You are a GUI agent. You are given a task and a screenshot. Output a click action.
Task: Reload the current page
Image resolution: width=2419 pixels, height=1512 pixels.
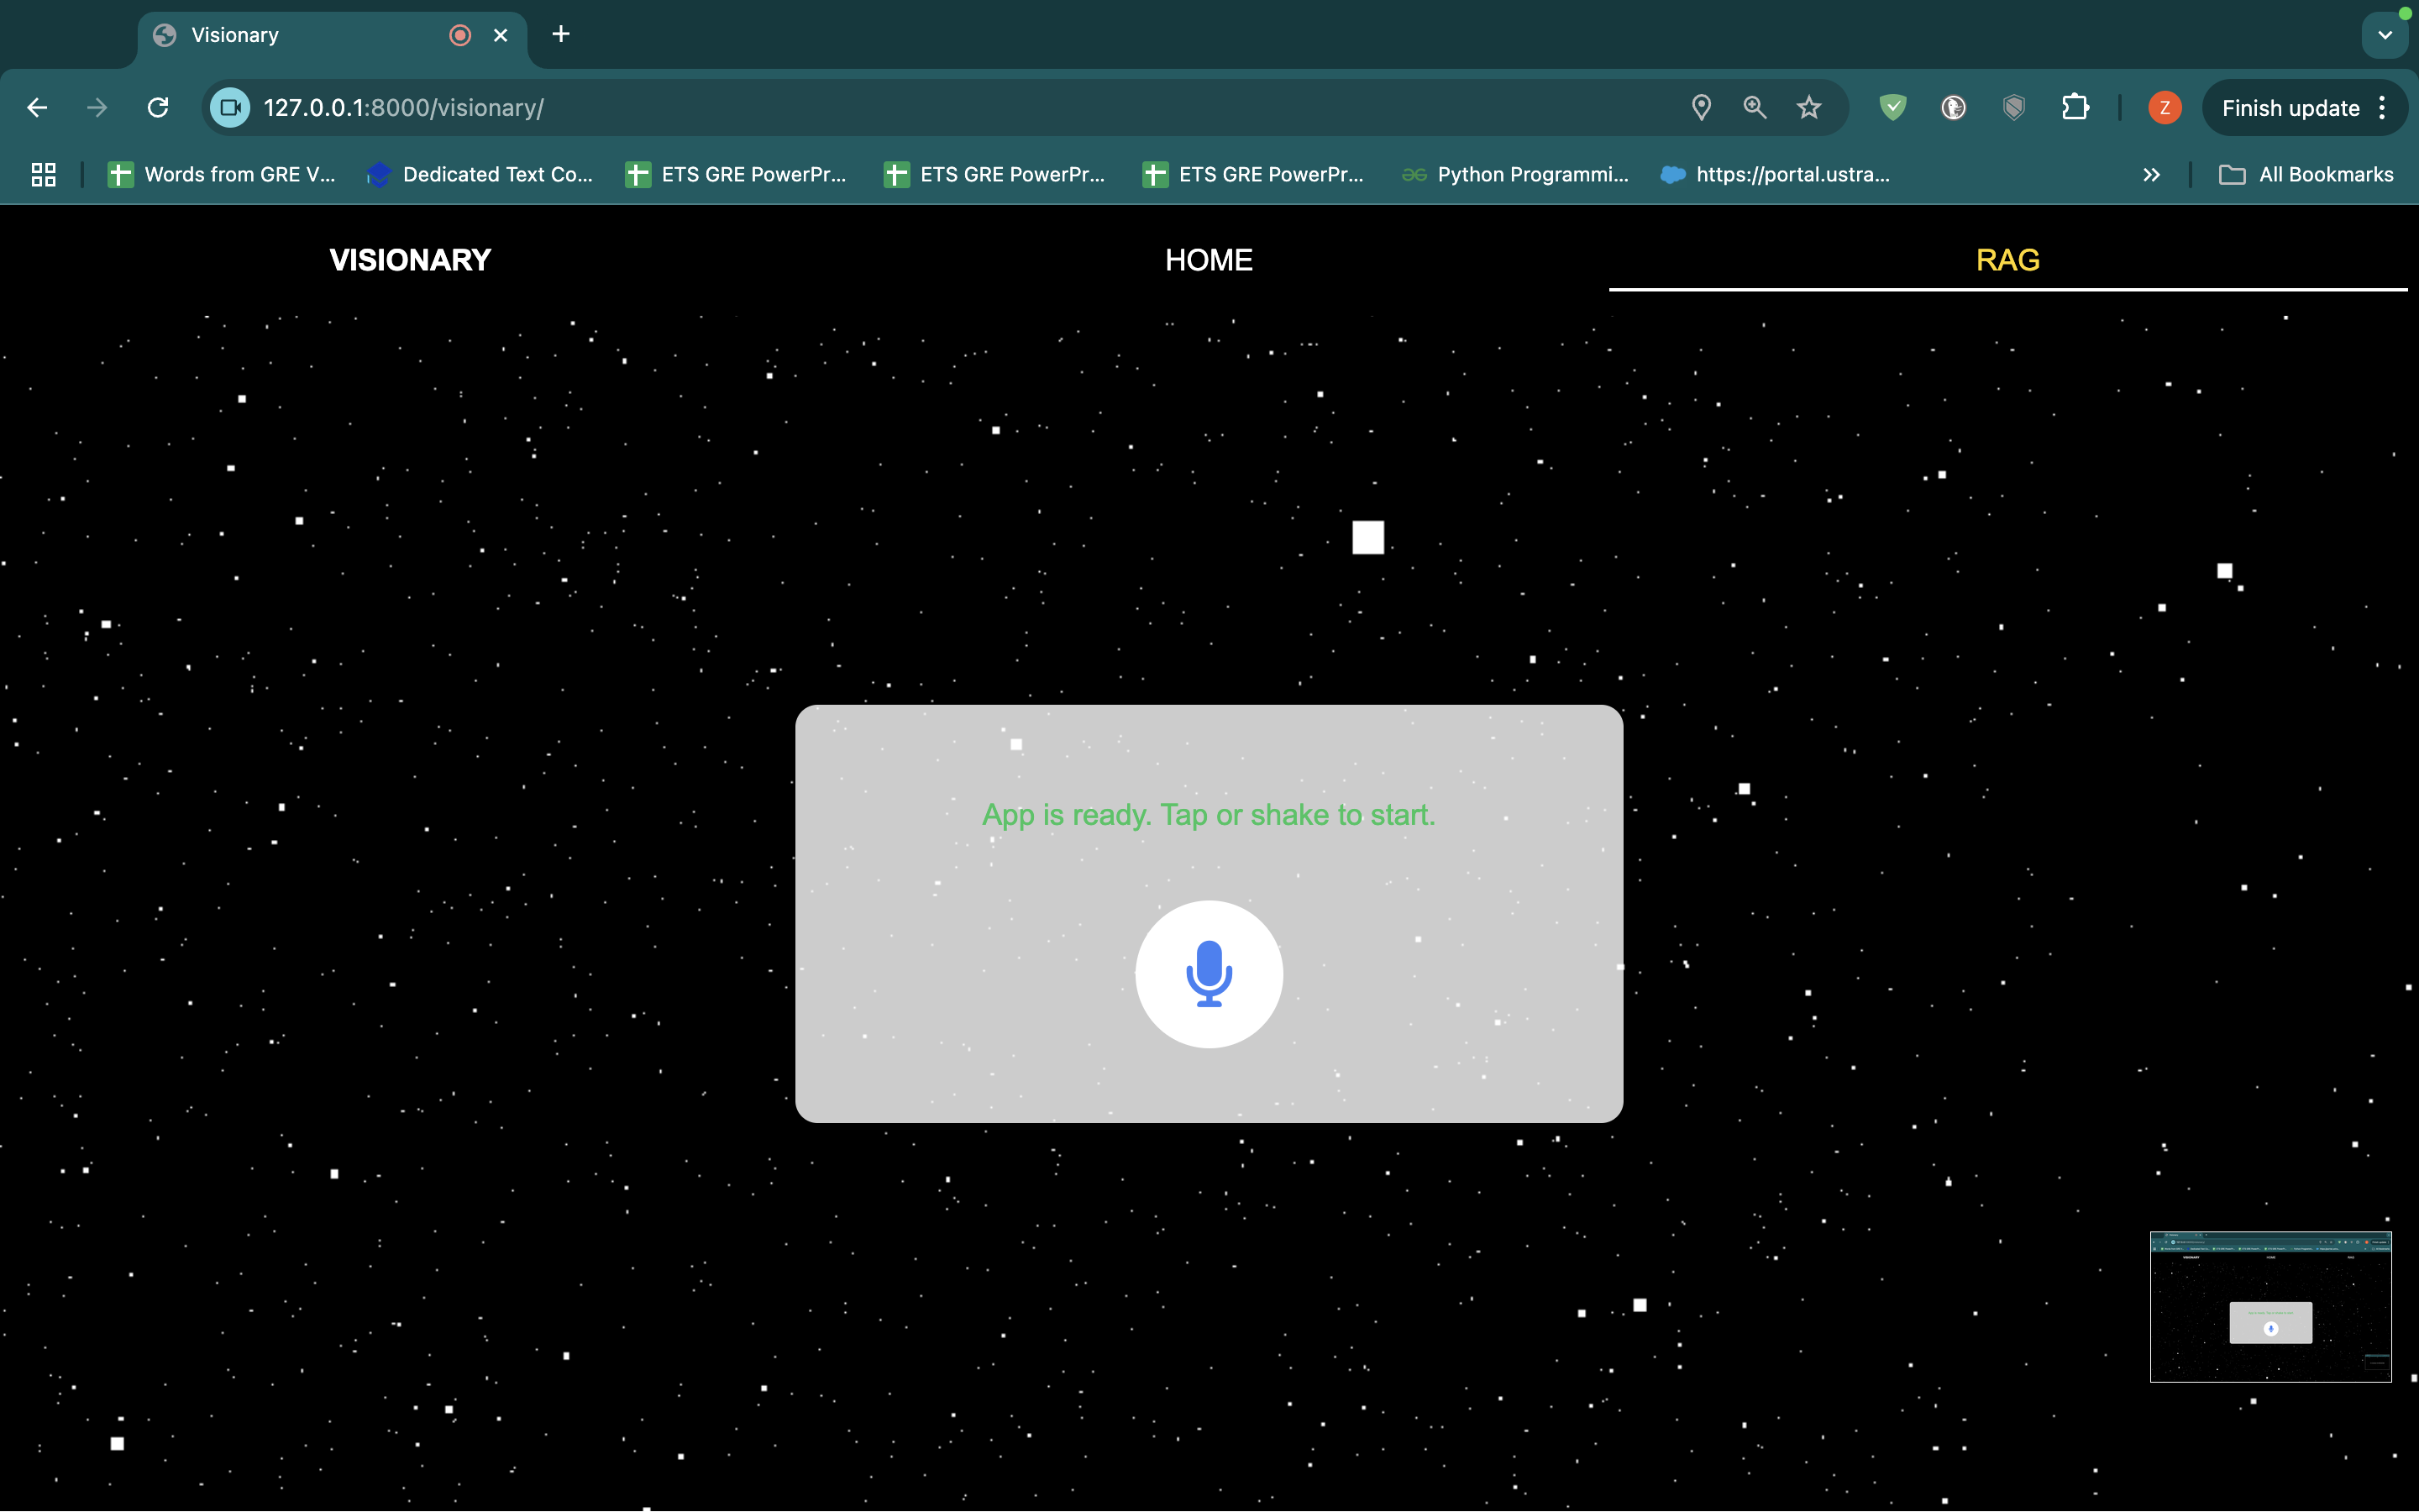click(158, 108)
